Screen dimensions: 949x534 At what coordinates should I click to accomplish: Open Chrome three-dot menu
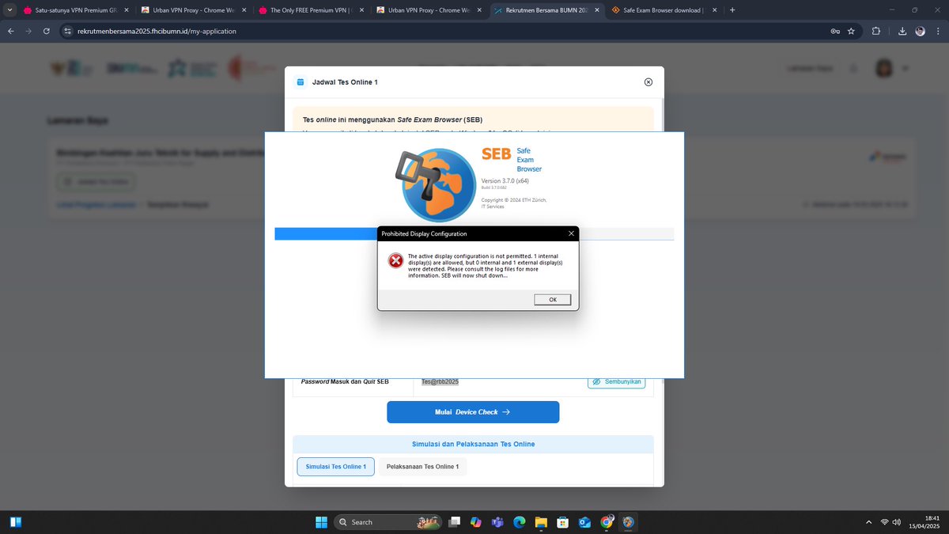click(x=938, y=32)
